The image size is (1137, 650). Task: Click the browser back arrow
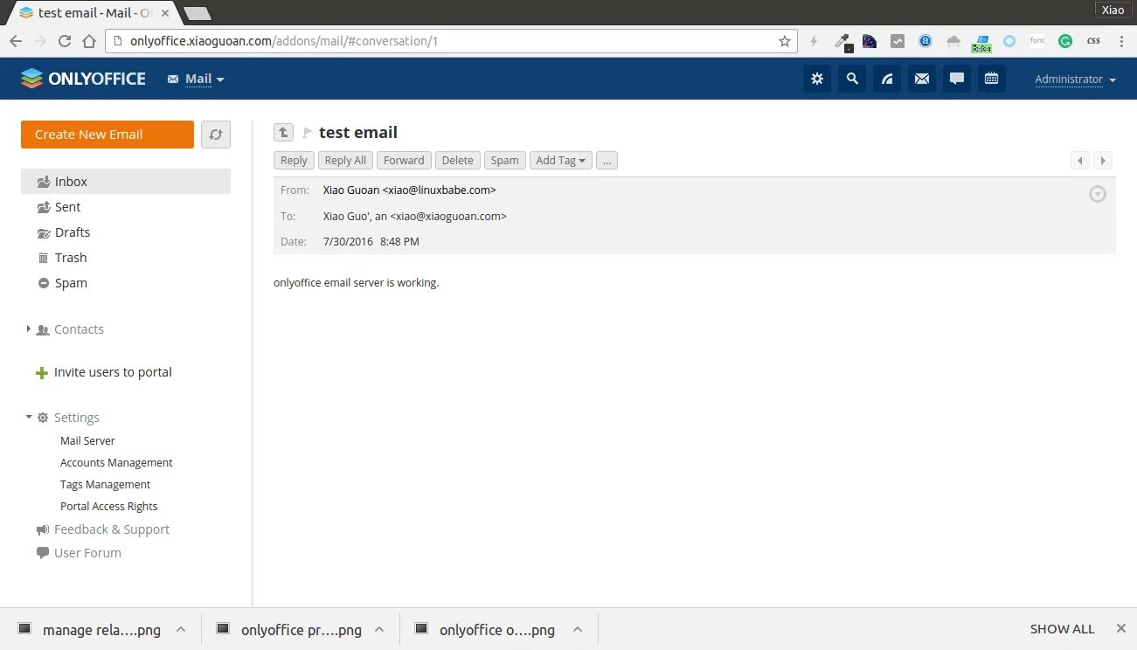point(16,41)
